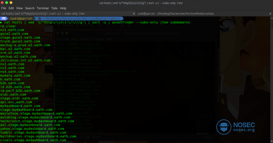
Task: Close the sudi@parrot rwhois tab
Action: click(270, 14)
